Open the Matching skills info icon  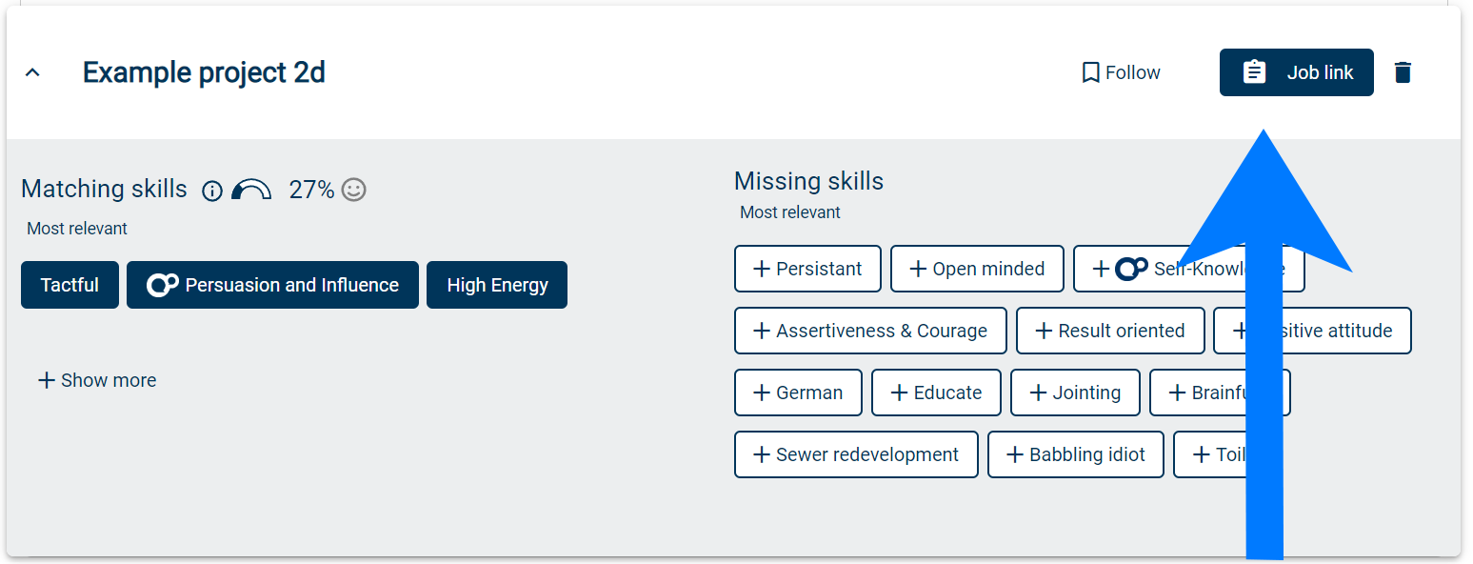point(211,191)
